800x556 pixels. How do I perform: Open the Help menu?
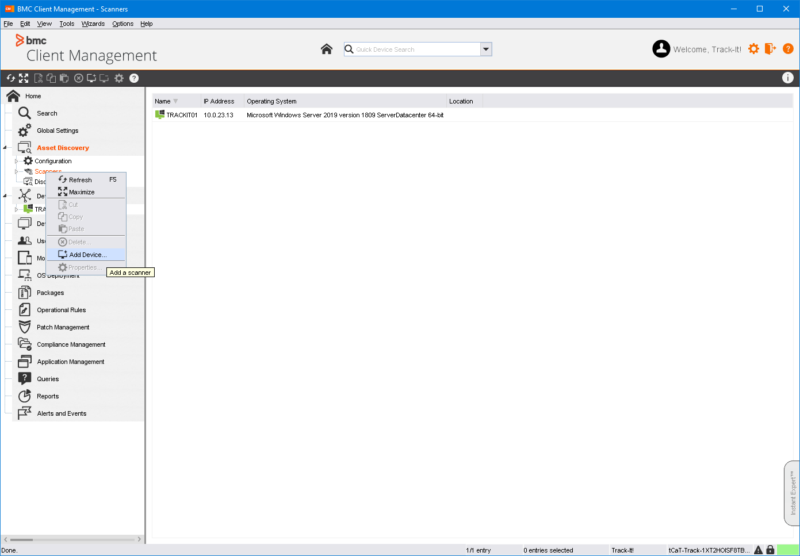click(x=146, y=24)
